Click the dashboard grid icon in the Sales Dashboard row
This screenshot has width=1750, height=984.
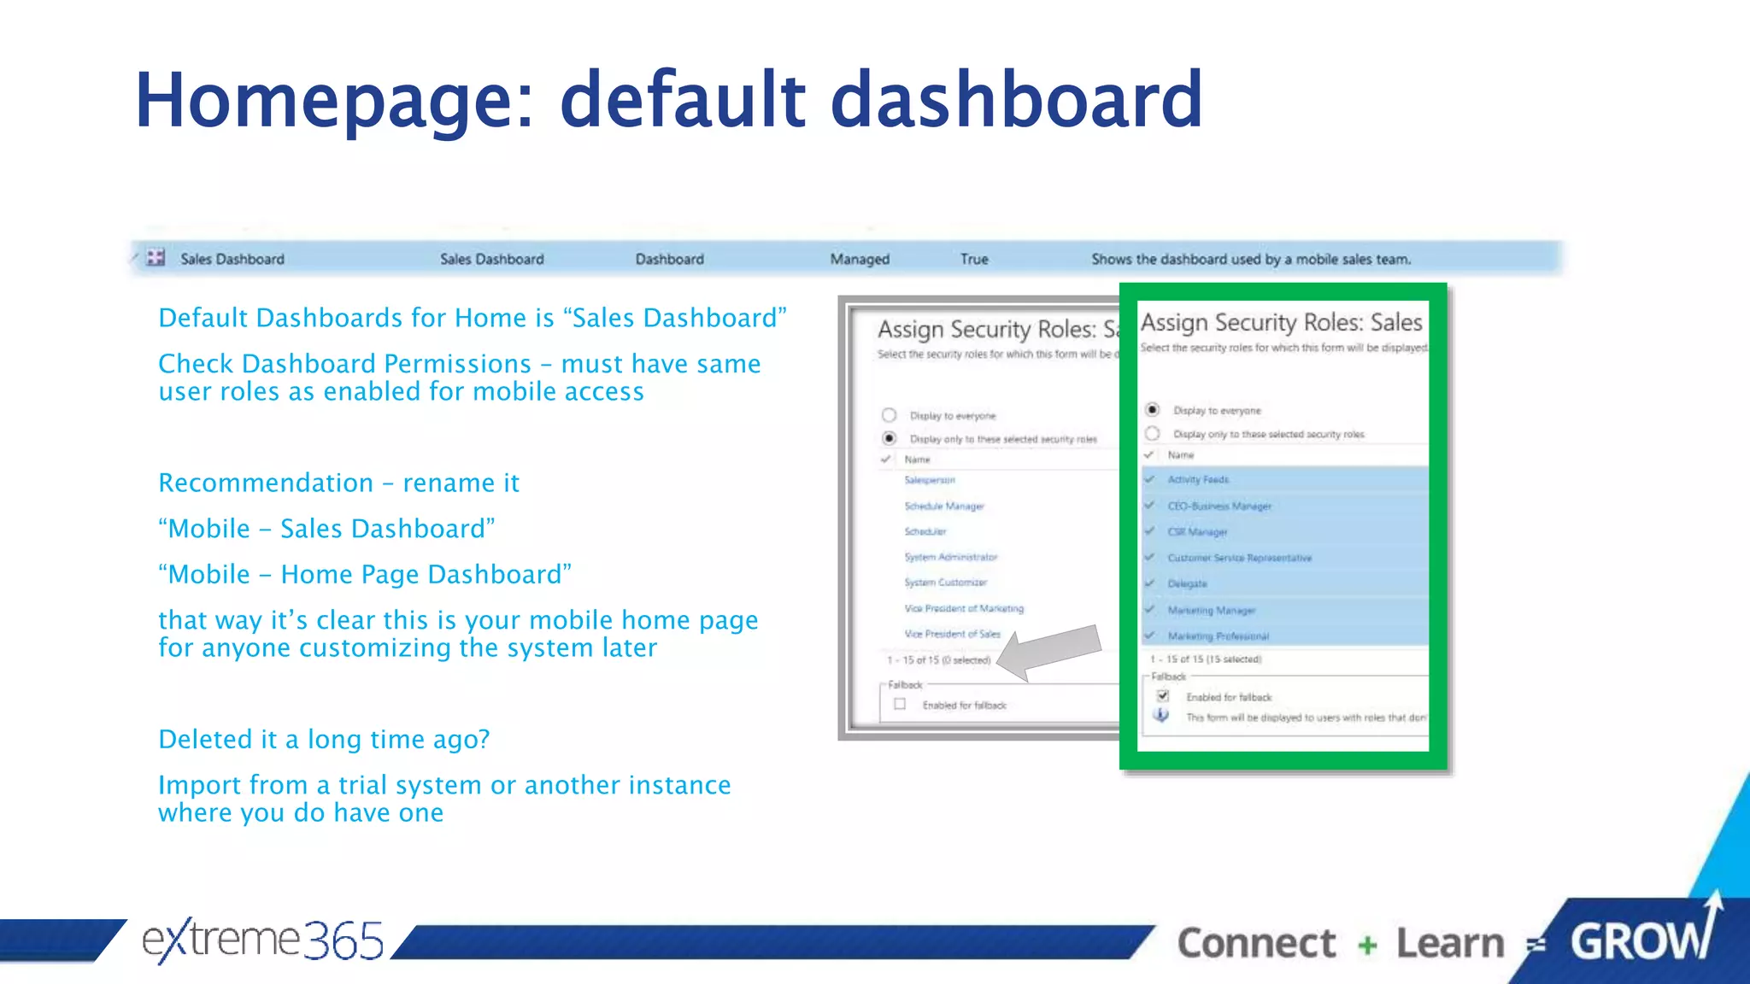(x=156, y=258)
